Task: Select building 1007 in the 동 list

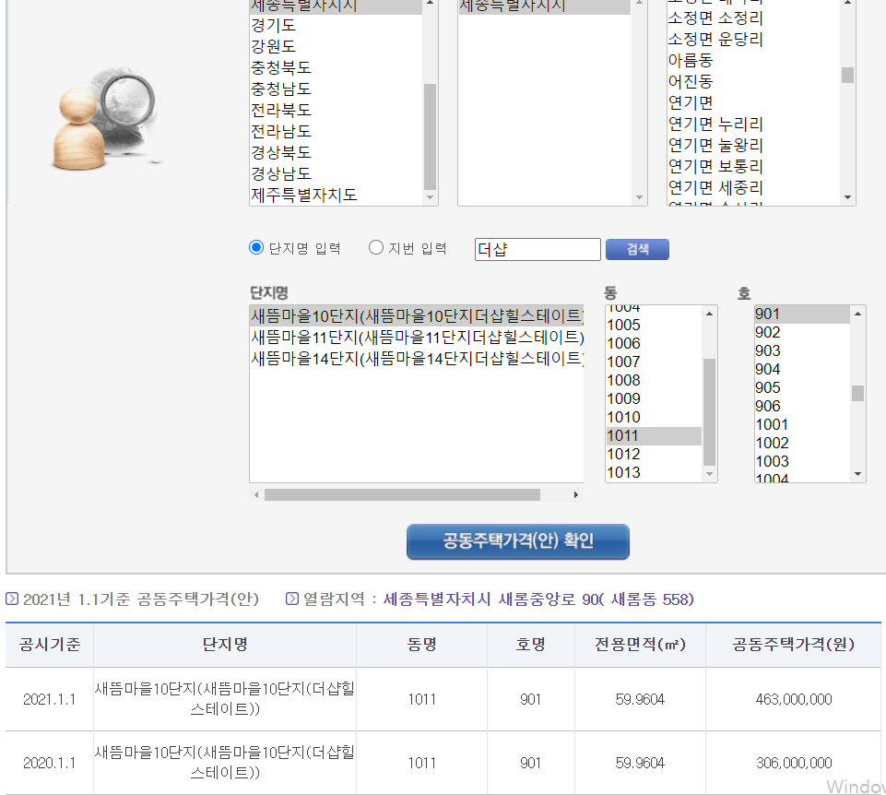Action: click(654, 362)
